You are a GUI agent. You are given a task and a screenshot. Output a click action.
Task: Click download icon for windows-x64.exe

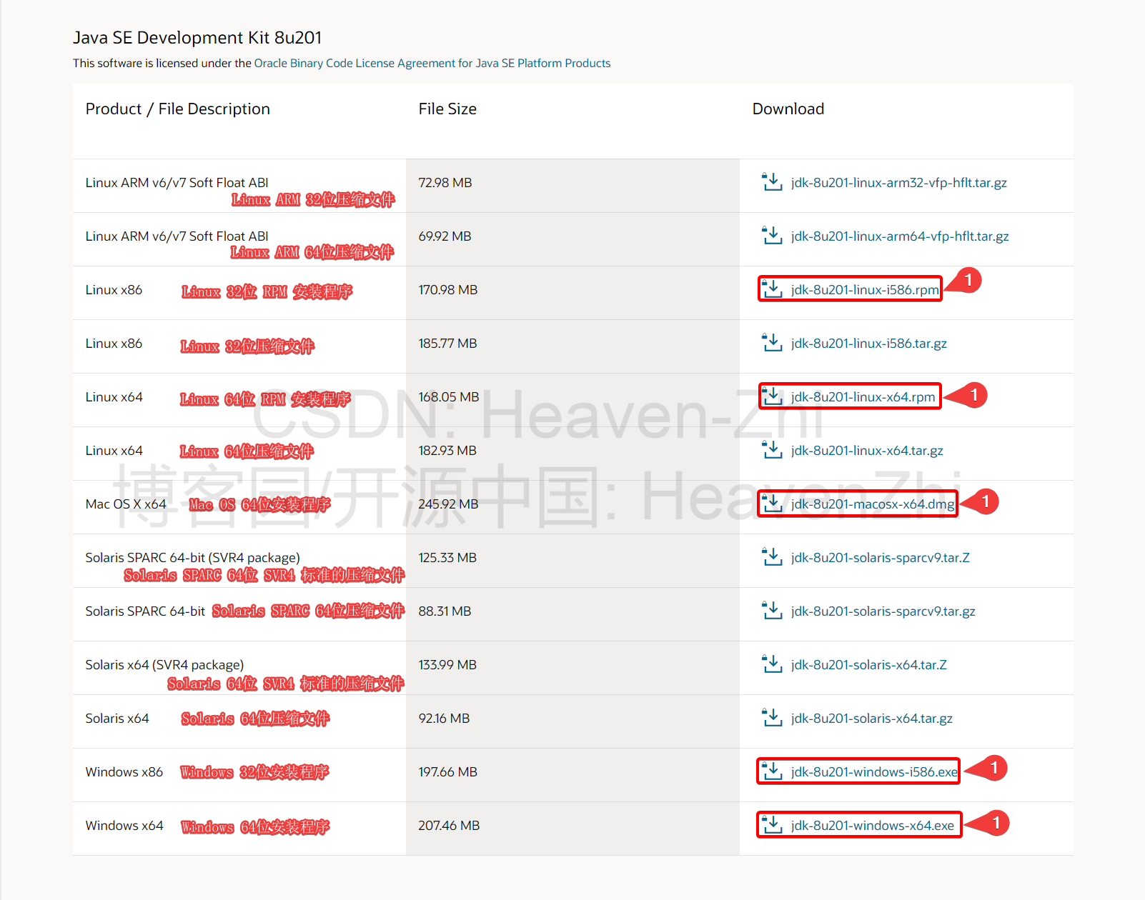coord(772,825)
